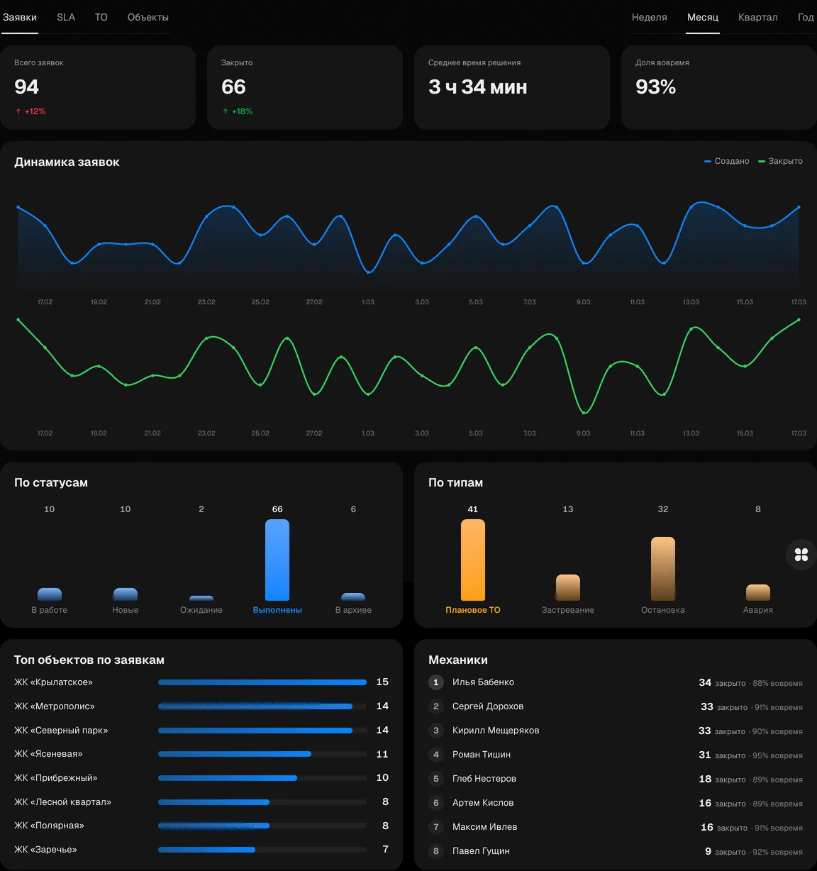The image size is (817, 871).
Task: Open the ТО tab
Action: tap(101, 17)
